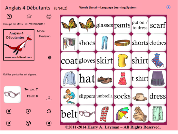Open the help question mark icon

pos(9,17)
